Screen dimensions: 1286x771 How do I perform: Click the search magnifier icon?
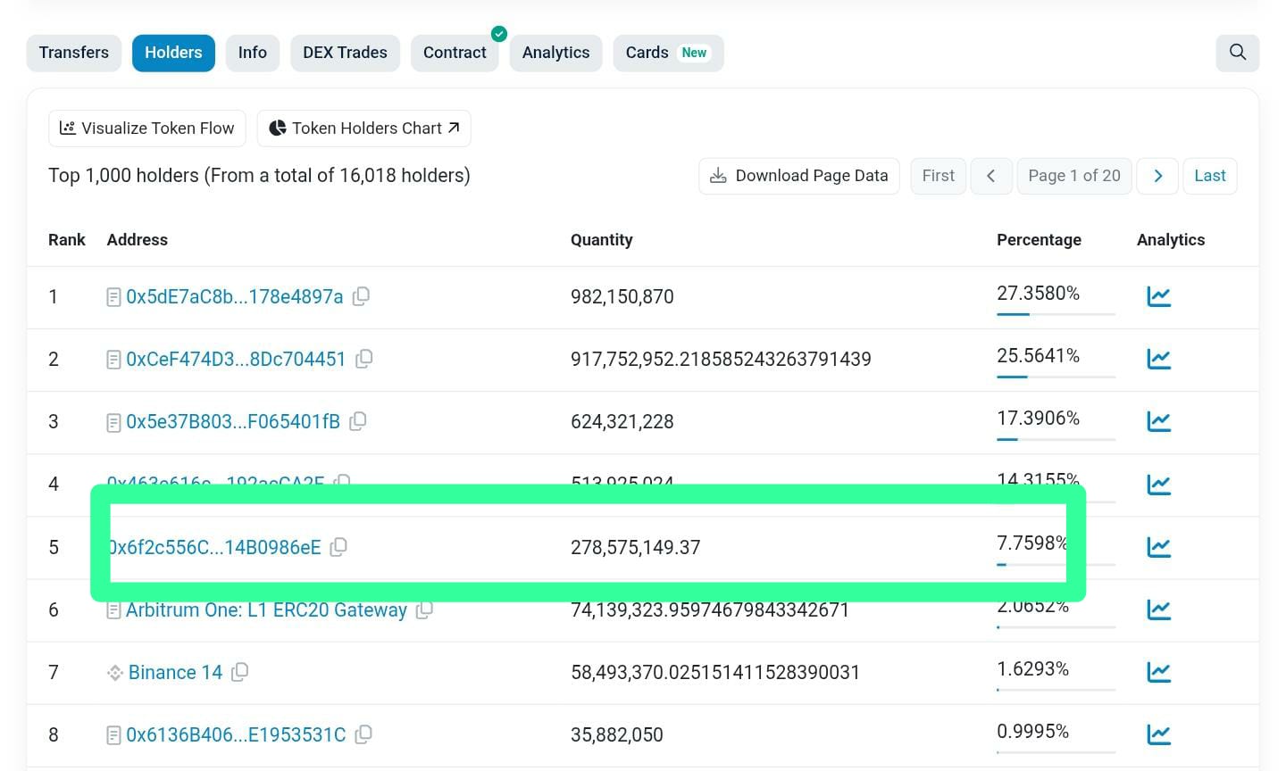click(x=1237, y=53)
